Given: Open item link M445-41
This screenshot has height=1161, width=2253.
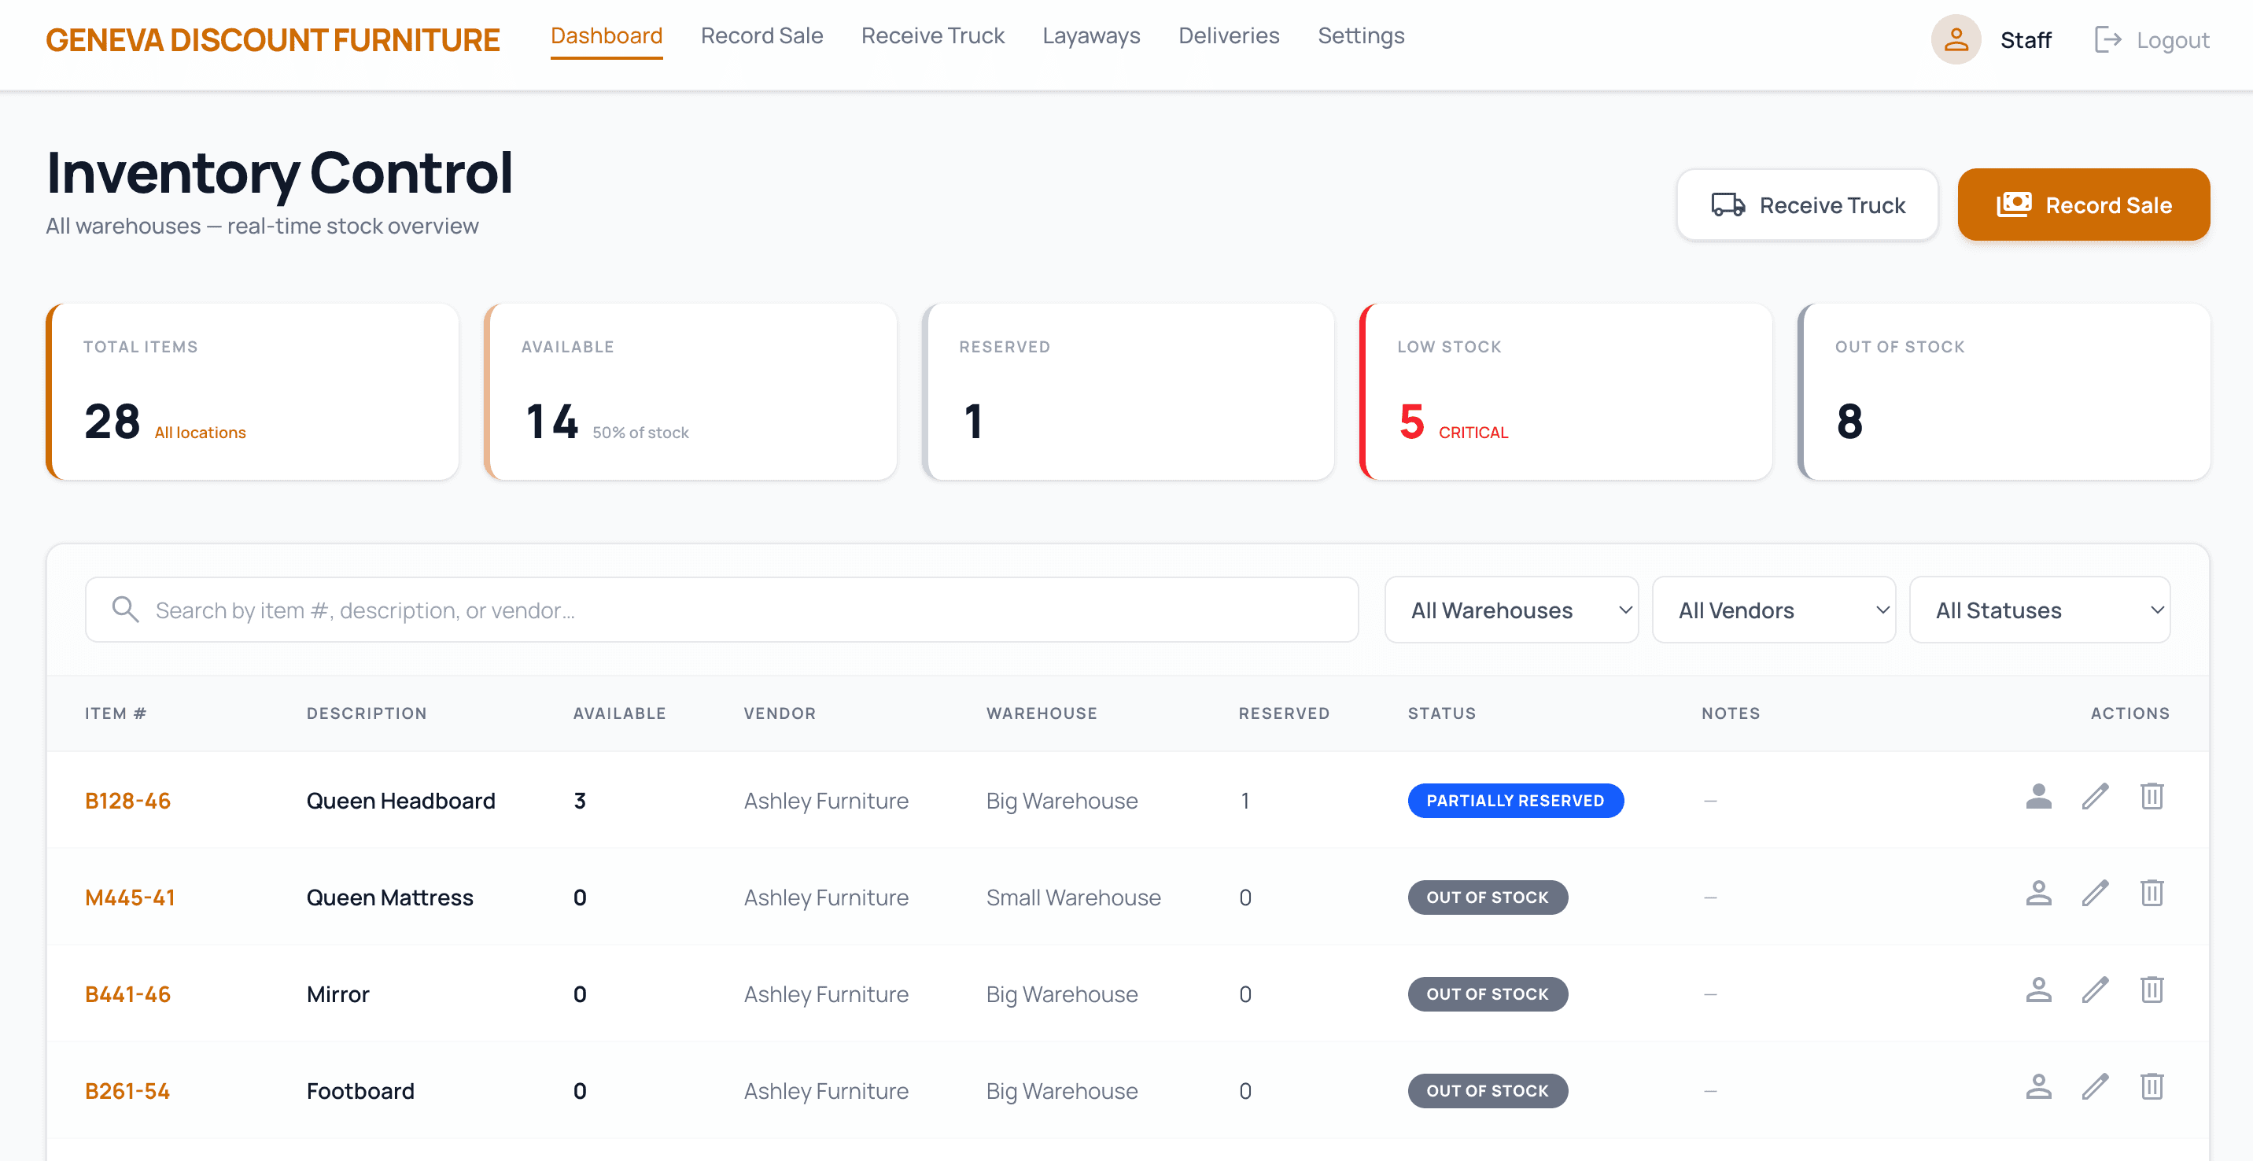Looking at the screenshot, I should 131,897.
